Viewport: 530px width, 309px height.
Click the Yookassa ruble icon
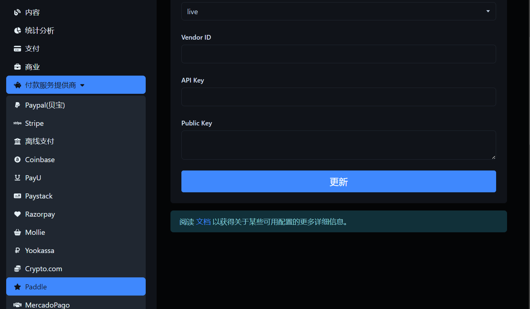(17, 250)
